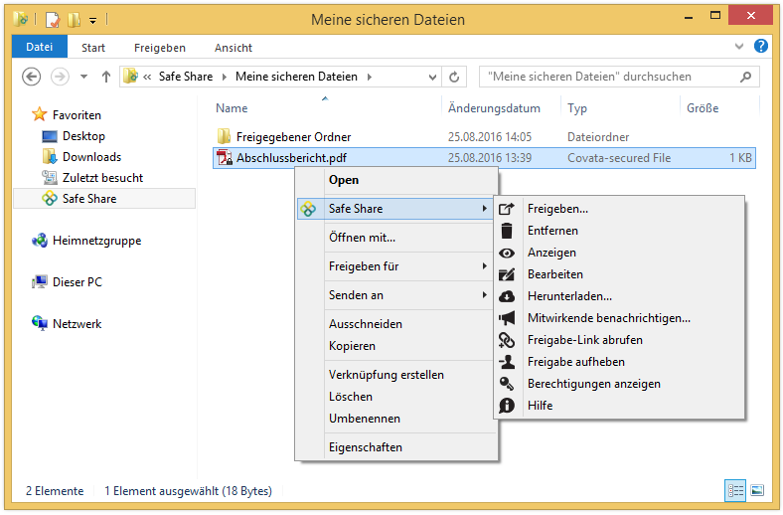Click the blue help question mark icon
The height and width of the screenshot is (515, 783).
click(760, 47)
